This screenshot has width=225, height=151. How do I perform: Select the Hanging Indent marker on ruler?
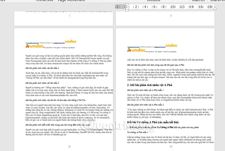click(x=127, y=8)
